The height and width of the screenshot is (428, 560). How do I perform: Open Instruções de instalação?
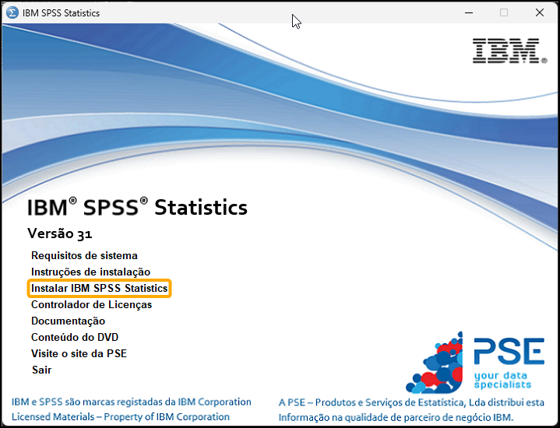[90, 272]
